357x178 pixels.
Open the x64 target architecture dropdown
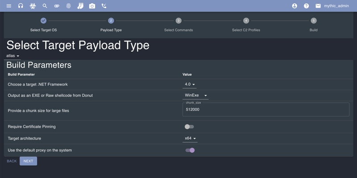(190, 138)
